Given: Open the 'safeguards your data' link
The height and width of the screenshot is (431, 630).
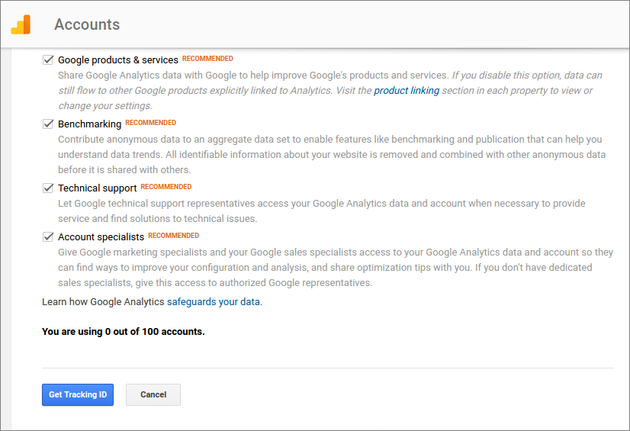Looking at the screenshot, I should coord(214,301).
